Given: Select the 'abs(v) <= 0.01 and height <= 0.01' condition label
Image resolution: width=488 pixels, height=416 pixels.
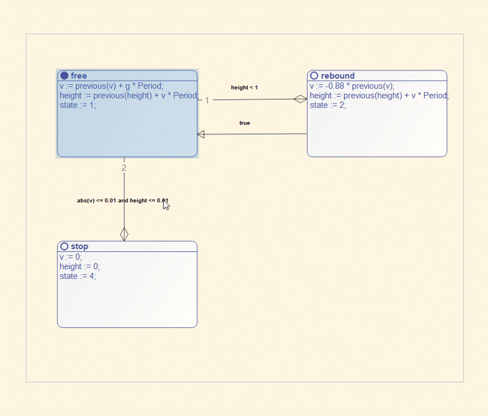Looking at the screenshot, I should [123, 201].
